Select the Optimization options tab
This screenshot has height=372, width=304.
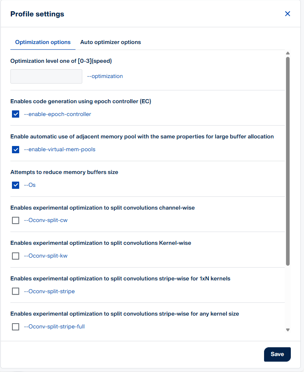point(43,42)
